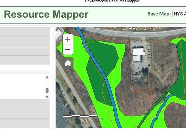Zoom out with the minus button
186x130 pixels.
click(68, 50)
